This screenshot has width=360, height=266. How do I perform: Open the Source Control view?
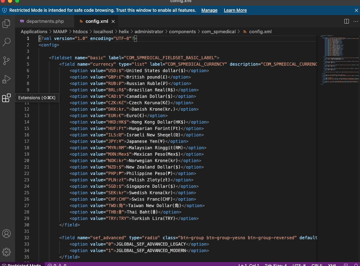click(x=6, y=61)
